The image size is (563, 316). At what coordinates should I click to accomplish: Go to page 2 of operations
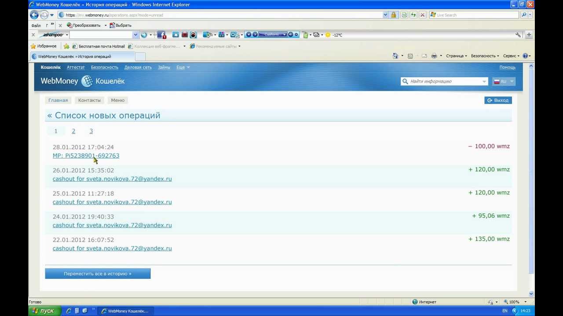point(73,131)
